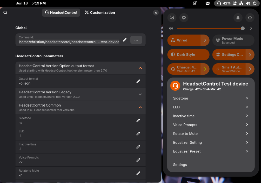Edit the Output format -o json value

pos(138,81)
